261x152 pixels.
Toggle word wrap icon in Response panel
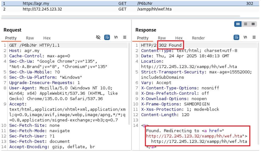coord(236,37)
